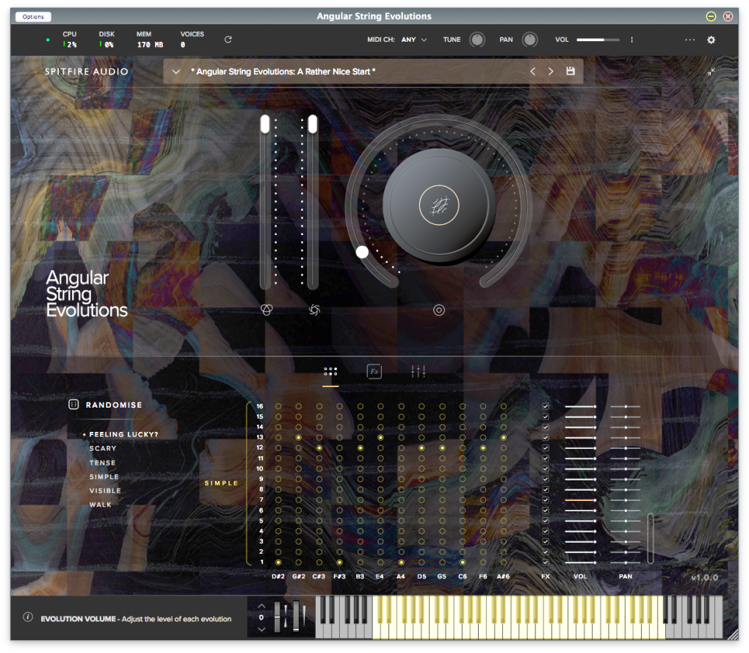Toggle FX checkbox for evolution row 13

coord(546,438)
